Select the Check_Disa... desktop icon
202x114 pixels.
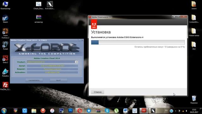(x=39, y=5)
